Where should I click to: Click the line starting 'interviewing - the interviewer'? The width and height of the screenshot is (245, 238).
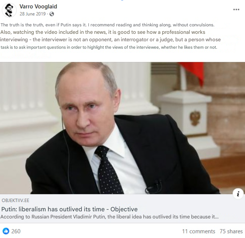point(110,39)
